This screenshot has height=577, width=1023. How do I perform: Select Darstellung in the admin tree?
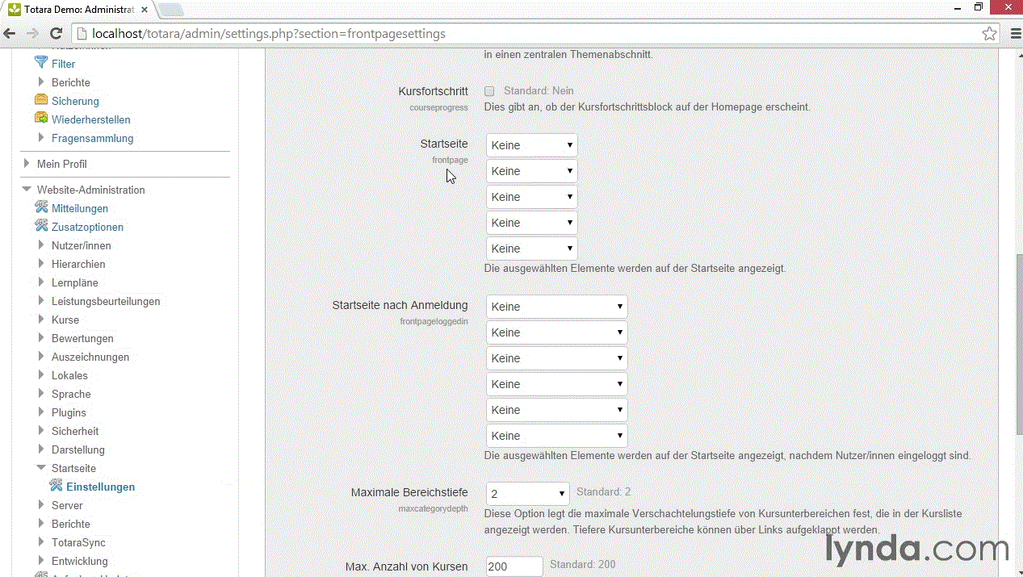click(x=78, y=449)
